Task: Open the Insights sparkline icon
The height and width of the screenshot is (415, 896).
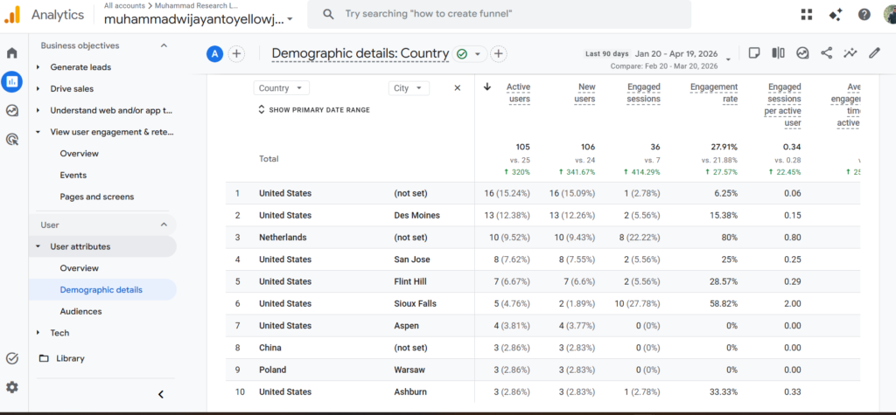Action: (850, 53)
